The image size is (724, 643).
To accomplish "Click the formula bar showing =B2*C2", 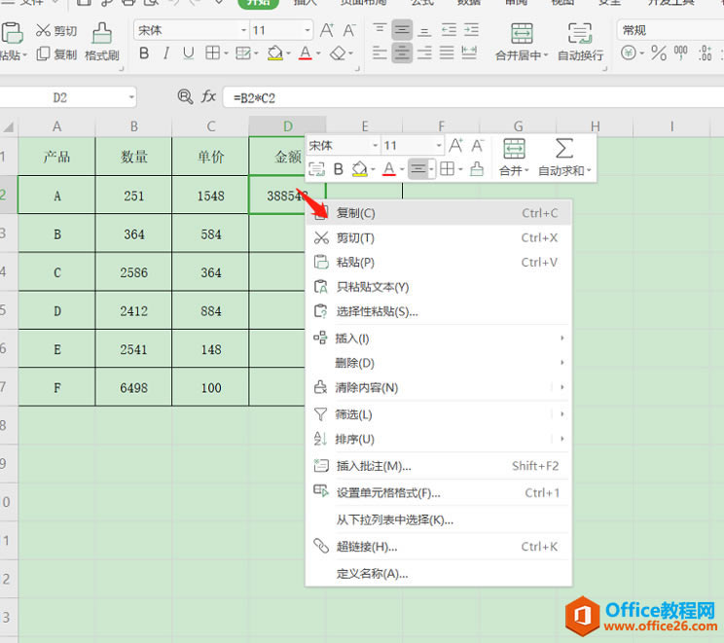I will click(473, 97).
